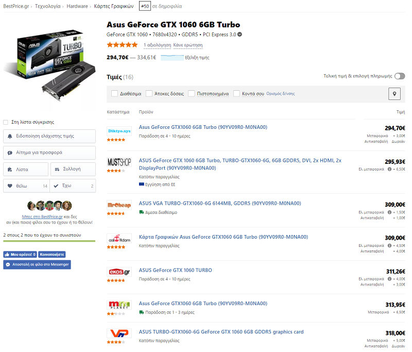Click info icon next to MUSTSHOP shipping cost
Screen dimensions: 412x352
coord(389,169)
